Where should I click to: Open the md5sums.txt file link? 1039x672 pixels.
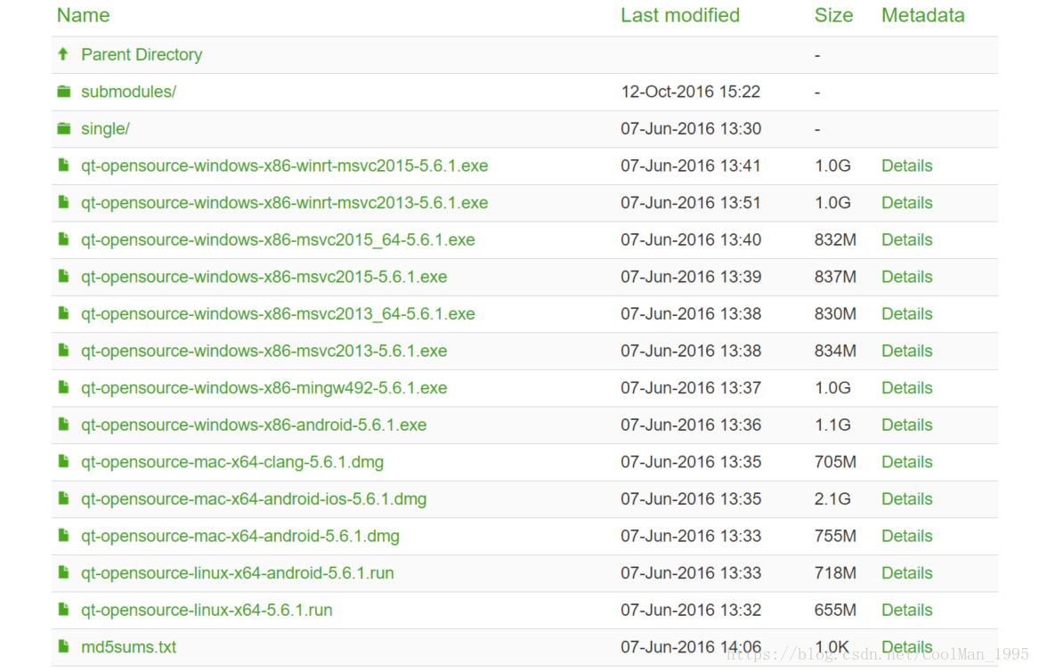(x=128, y=647)
